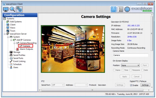Toggle Digital PTZ / Fisheye Enable checkbox
The height and width of the screenshot is (98, 156).
point(131,85)
